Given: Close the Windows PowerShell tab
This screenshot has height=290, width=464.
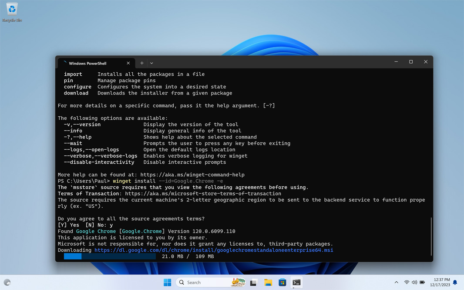Looking at the screenshot, I should point(128,63).
